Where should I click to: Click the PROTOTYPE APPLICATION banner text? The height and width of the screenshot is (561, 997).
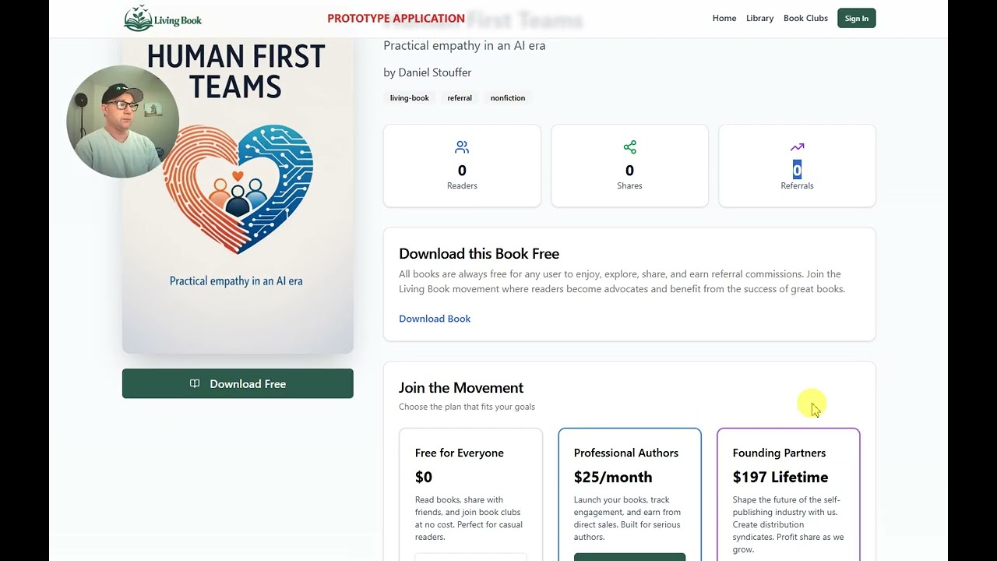[396, 18]
